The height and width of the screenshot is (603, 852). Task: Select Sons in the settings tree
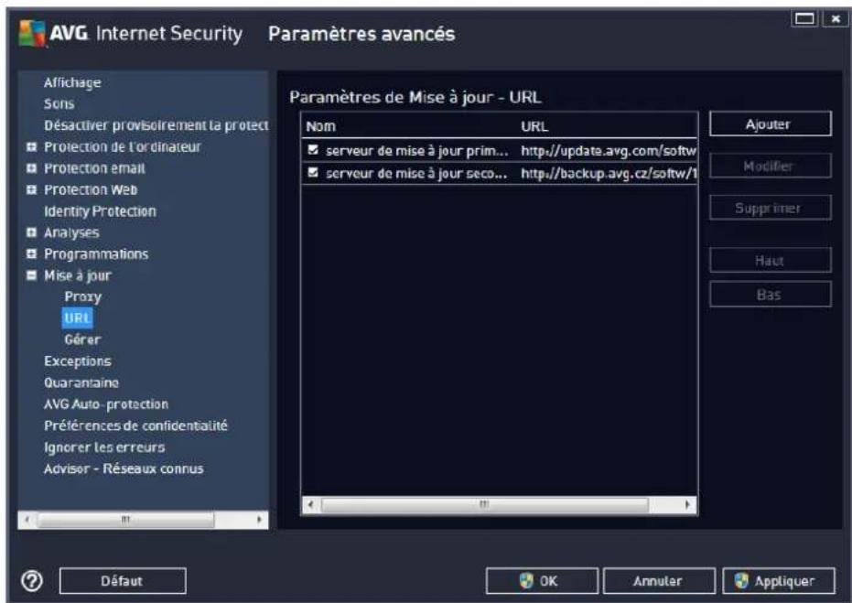(59, 103)
